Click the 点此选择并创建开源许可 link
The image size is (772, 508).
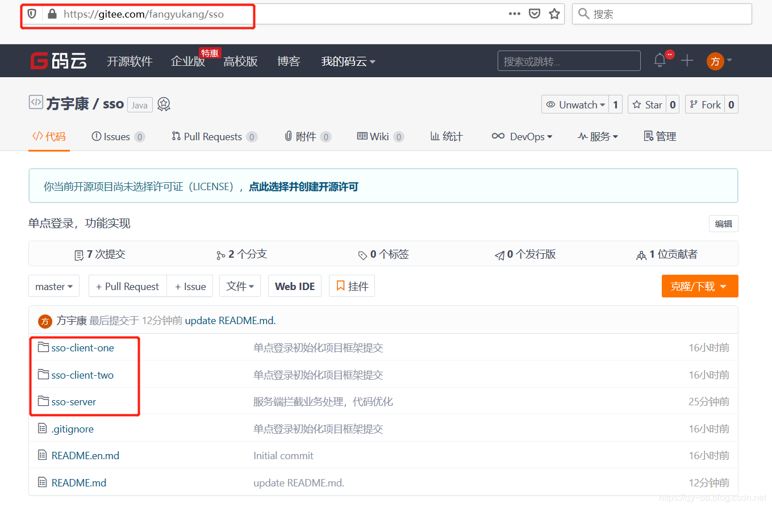tap(303, 187)
